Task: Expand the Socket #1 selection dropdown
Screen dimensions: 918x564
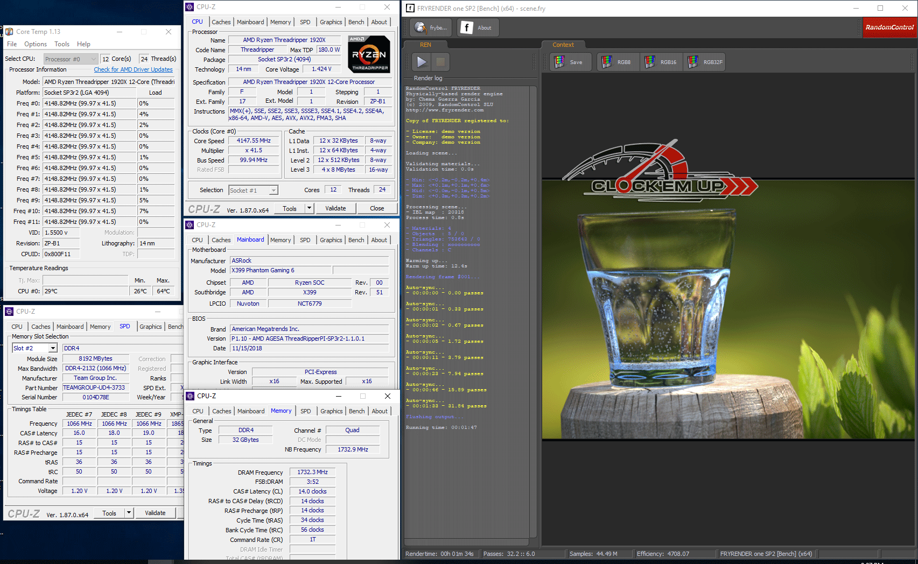Action: (274, 191)
